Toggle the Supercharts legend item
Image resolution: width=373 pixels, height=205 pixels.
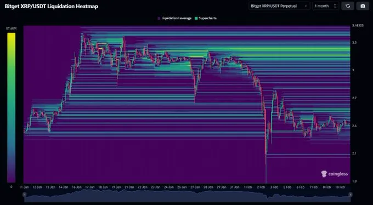pos(206,18)
